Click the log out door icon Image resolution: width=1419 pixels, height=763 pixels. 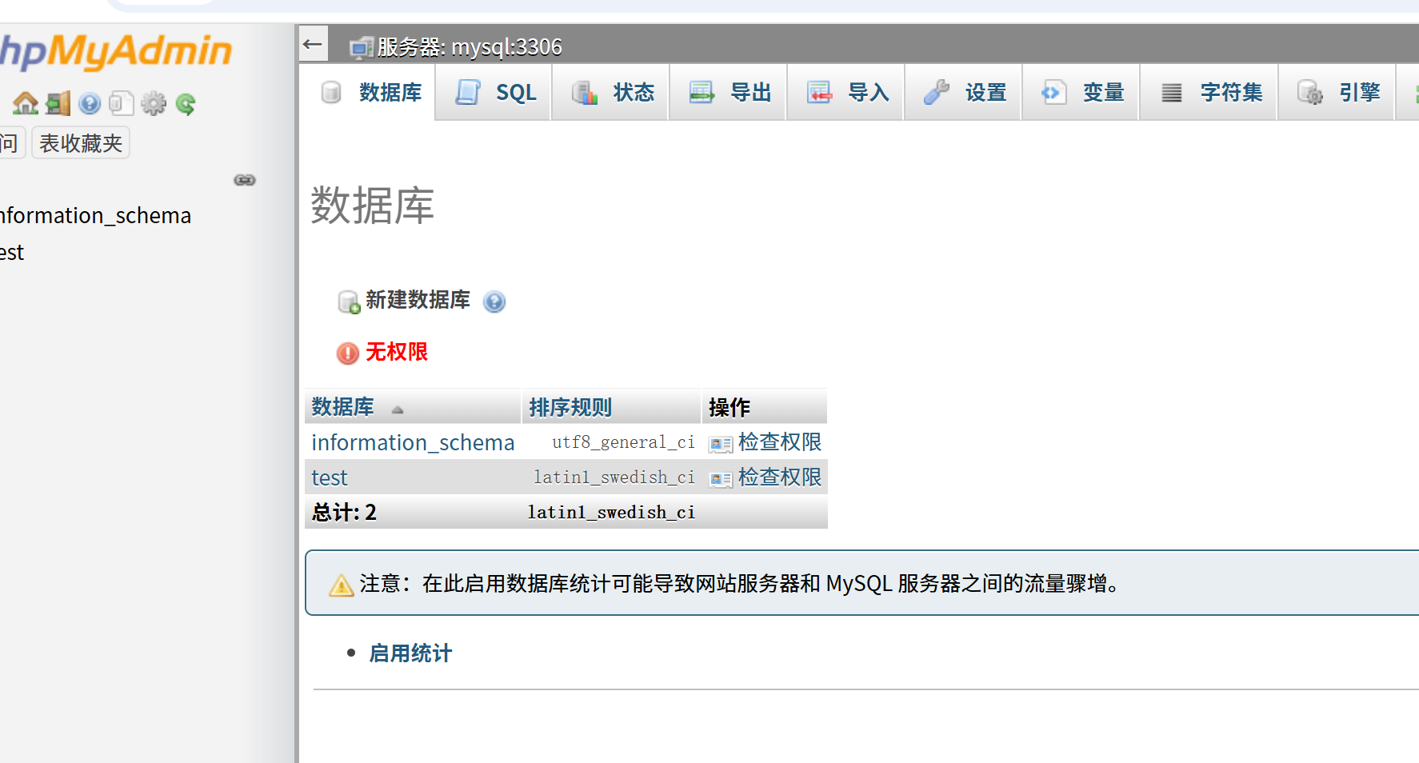(58, 103)
